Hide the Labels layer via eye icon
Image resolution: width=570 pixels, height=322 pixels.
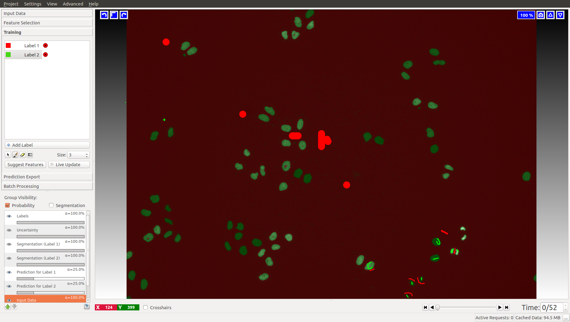[9, 216]
